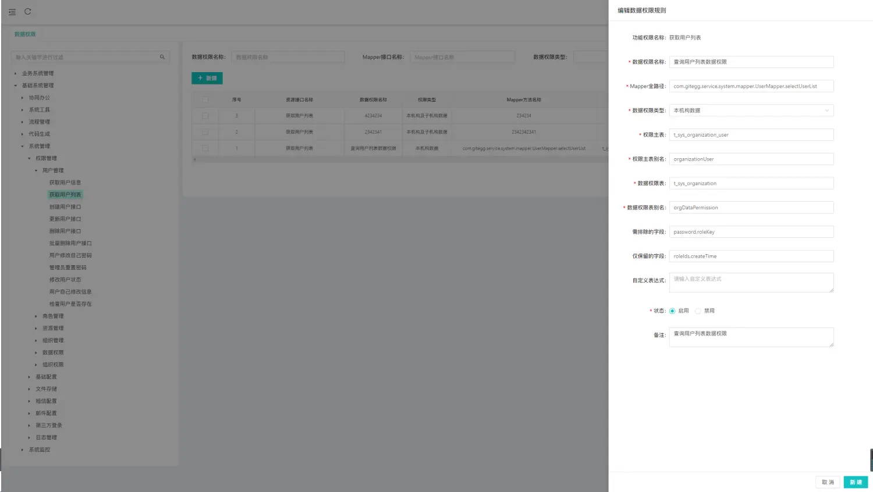
Task: Click the 备注 textarea
Action: [751, 337]
